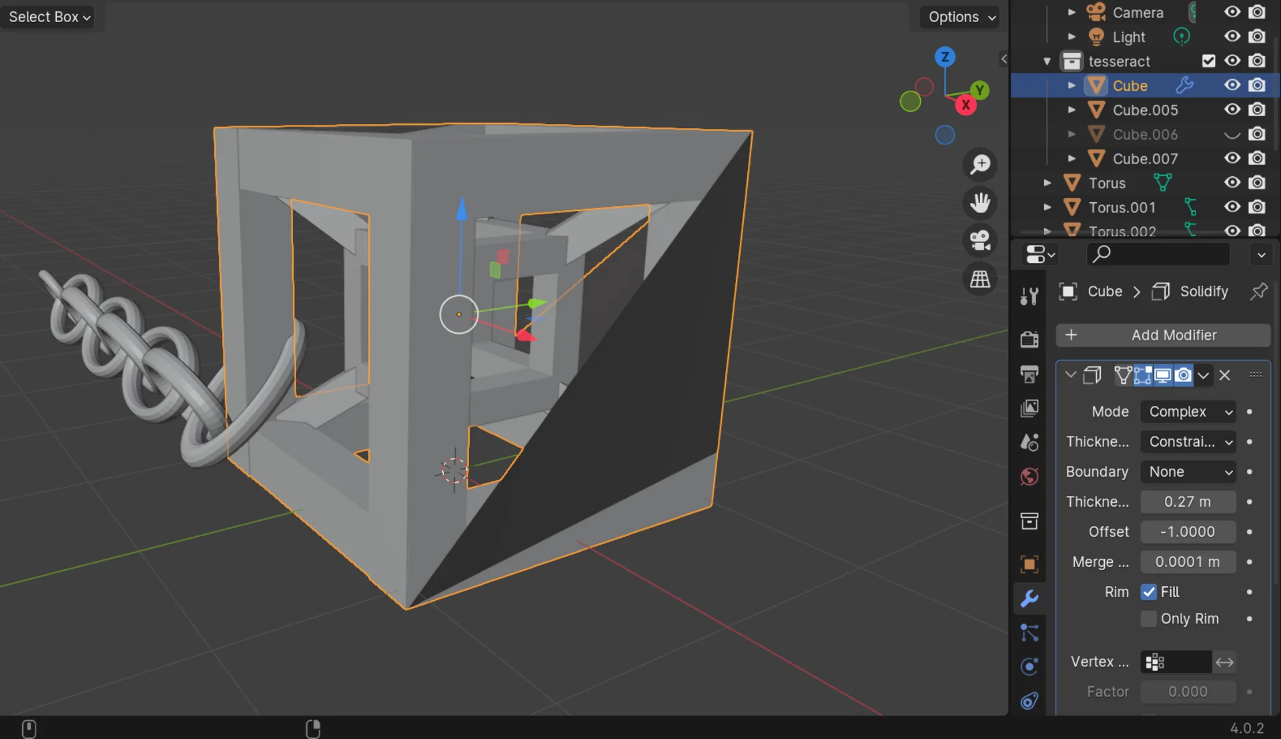Invert the vertex group influence arrows
Image resolution: width=1281 pixels, height=739 pixels.
(x=1224, y=662)
